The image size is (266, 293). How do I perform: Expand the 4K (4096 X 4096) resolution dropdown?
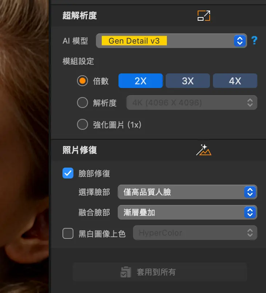coord(192,103)
